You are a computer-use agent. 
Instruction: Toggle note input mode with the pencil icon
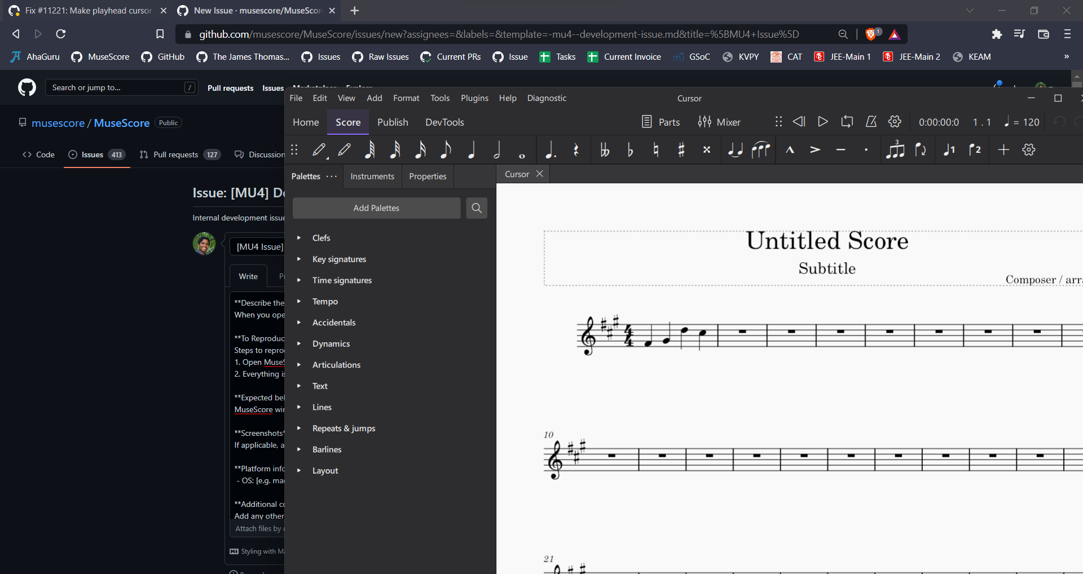pyautogui.click(x=319, y=150)
